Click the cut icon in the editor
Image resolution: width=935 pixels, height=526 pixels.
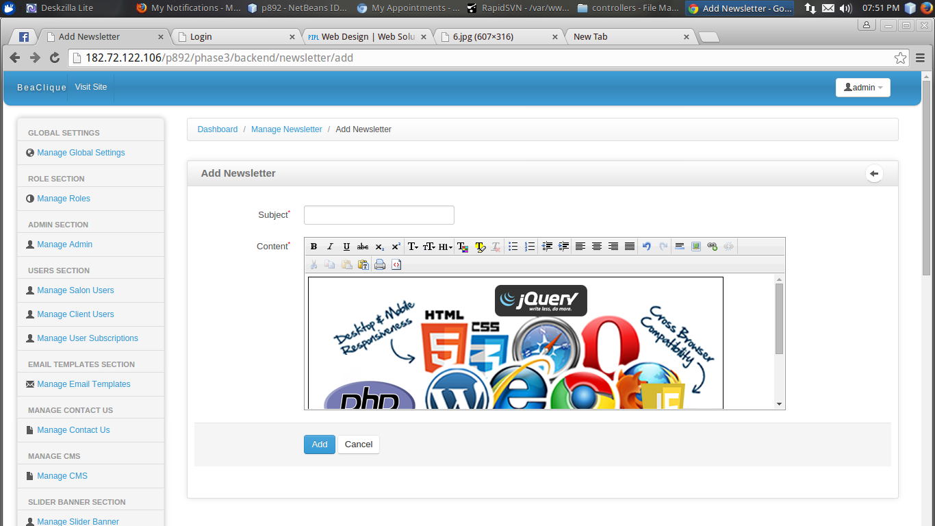(313, 264)
